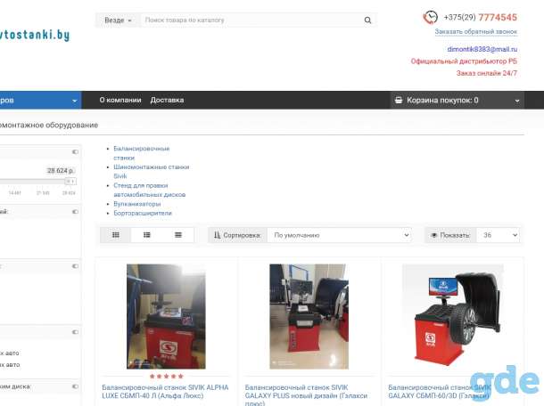Click Заказать обратный звонок link

475,31
